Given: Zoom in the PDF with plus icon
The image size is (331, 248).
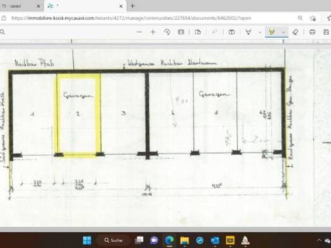Looking at the screenshot, I should coord(153,32).
